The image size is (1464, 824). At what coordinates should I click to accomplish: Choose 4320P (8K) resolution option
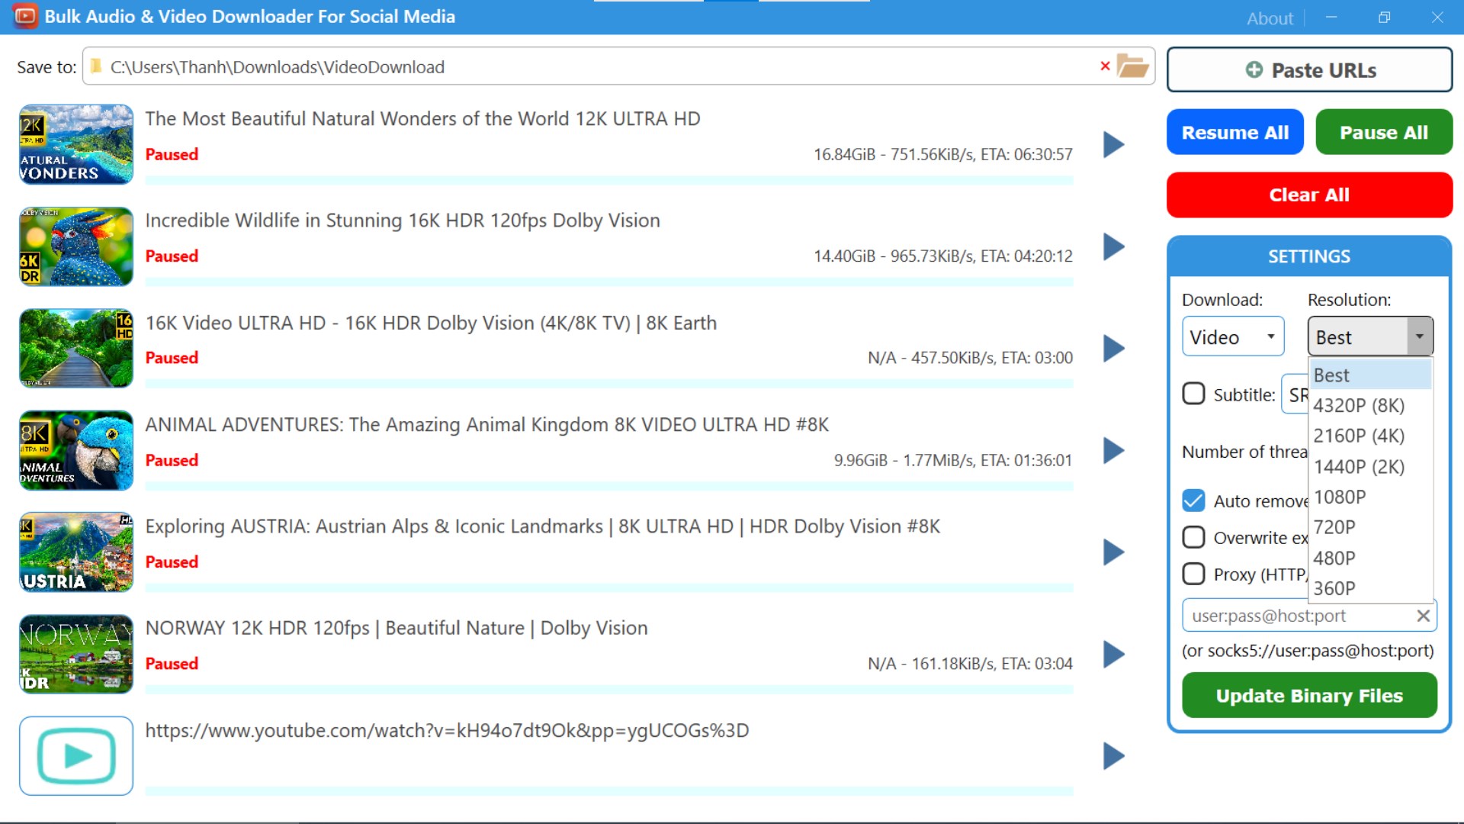[1358, 405]
